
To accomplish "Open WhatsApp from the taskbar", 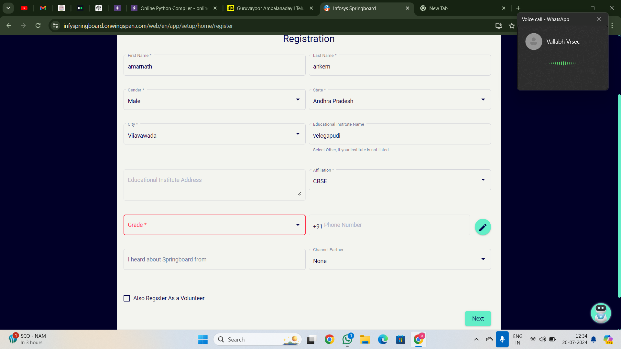I will (347, 339).
